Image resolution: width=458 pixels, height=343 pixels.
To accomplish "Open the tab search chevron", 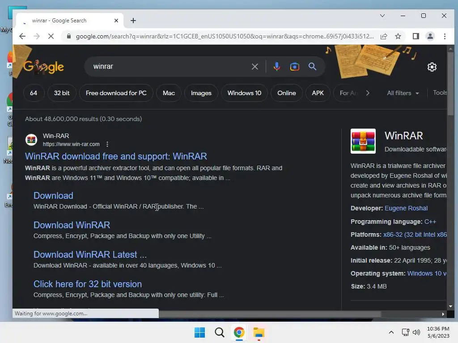I will [382, 16].
